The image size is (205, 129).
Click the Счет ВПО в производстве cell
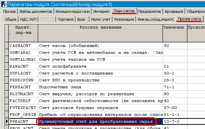click(x=100, y=80)
